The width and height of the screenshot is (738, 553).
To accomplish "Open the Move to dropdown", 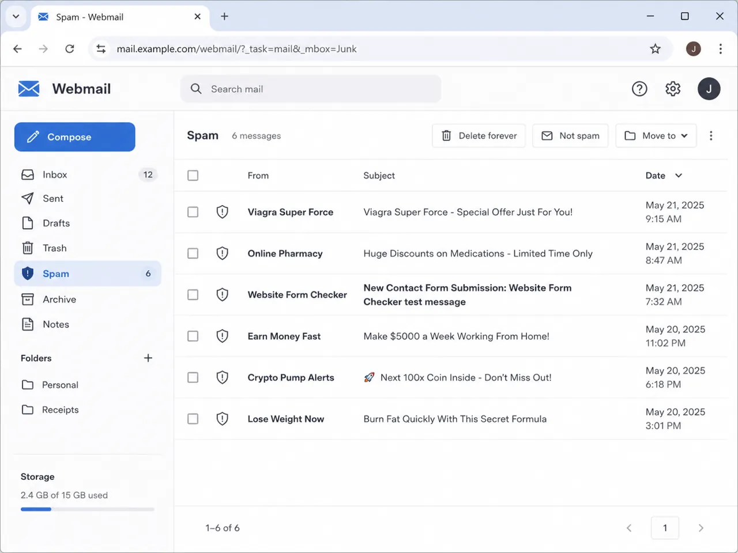I will [656, 135].
